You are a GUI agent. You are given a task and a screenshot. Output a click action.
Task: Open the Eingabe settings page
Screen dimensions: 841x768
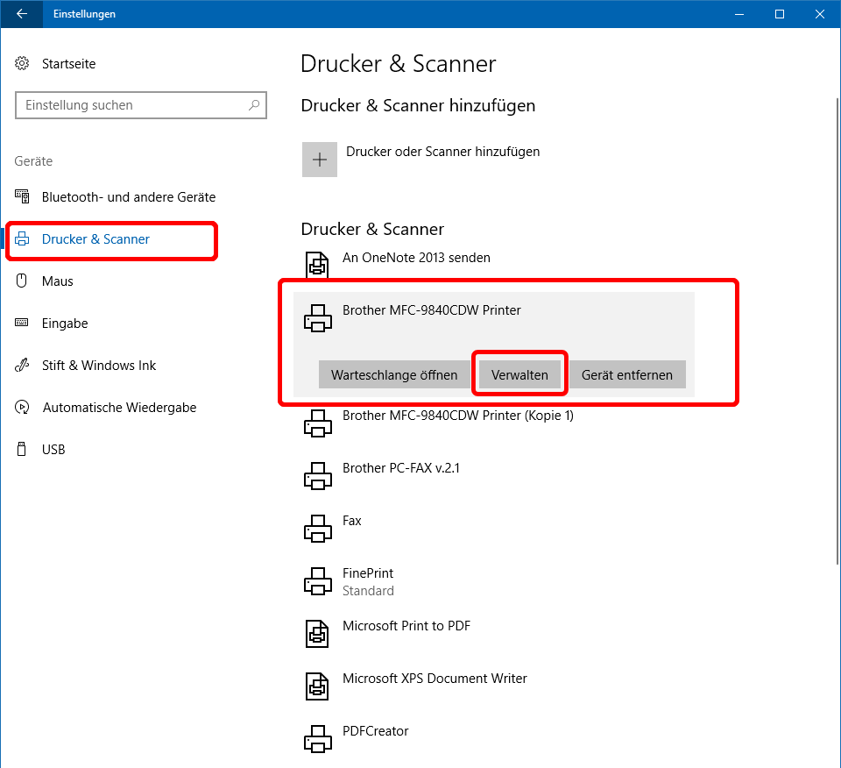coord(65,324)
